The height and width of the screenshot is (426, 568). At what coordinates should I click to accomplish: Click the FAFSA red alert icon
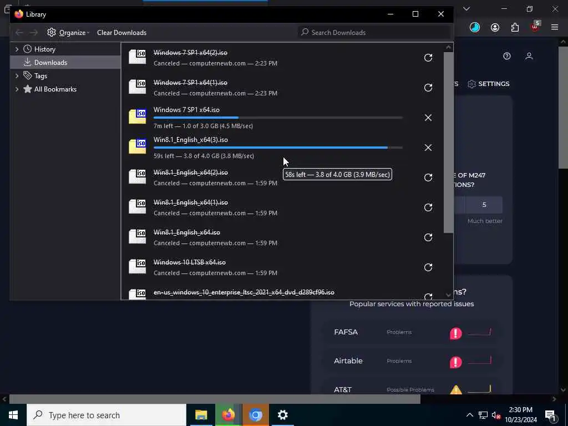point(456,333)
